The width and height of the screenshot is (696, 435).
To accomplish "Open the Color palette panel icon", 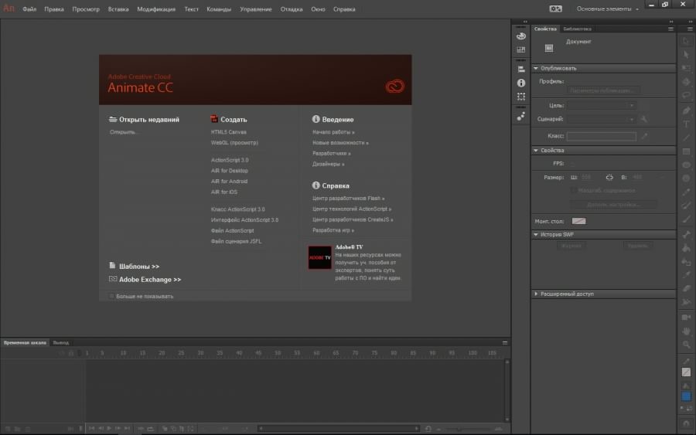I will (x=521, y=36).
